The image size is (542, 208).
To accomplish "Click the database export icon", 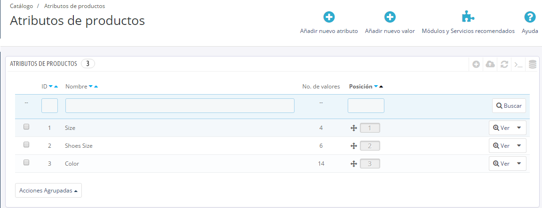I will 533,64.
